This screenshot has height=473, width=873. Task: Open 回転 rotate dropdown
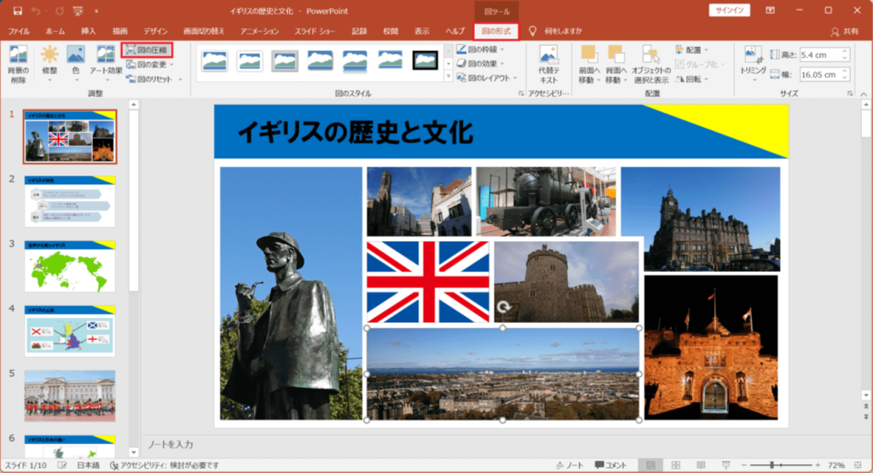[x=691, y=79]
